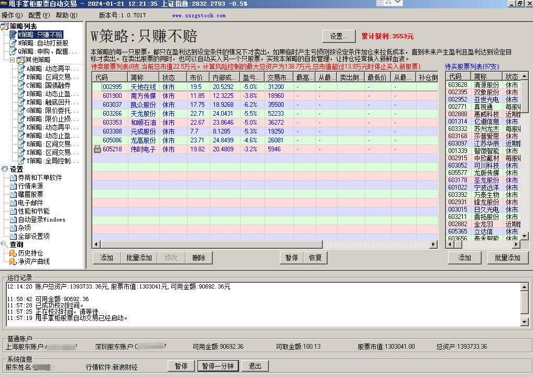533x377 pixels.
Task: Click the N策略 自动打新股 strategy icon
Action: [14, 43]
